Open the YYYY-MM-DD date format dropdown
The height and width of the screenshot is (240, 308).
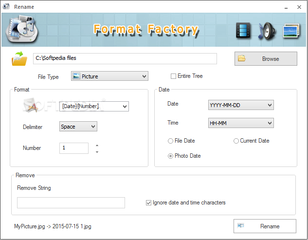coord(241,105)
